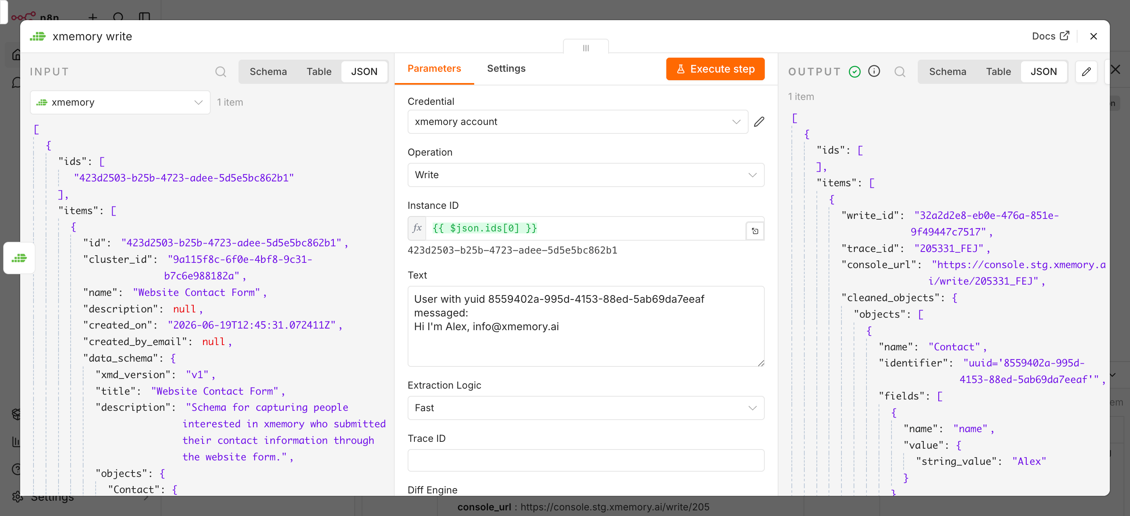The width and height of the screenshot is (1130, 516).
Task: Open output info circle icon
Action: [x=874, y=71]
